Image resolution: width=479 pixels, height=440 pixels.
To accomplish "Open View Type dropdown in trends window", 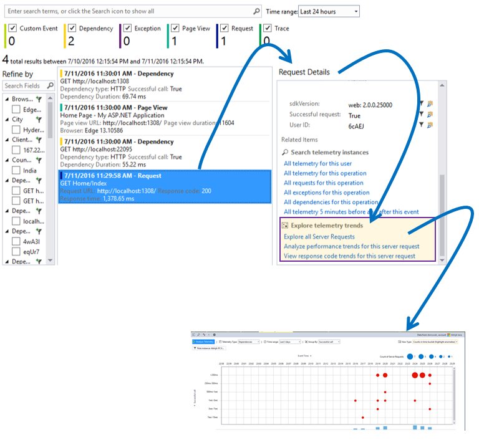I will (435, 342).
